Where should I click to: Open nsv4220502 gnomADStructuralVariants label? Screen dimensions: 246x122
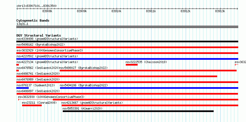coord(47,56)
